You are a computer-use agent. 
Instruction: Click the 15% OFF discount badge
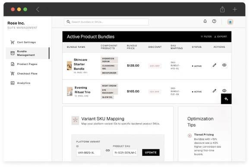point(155,92)
